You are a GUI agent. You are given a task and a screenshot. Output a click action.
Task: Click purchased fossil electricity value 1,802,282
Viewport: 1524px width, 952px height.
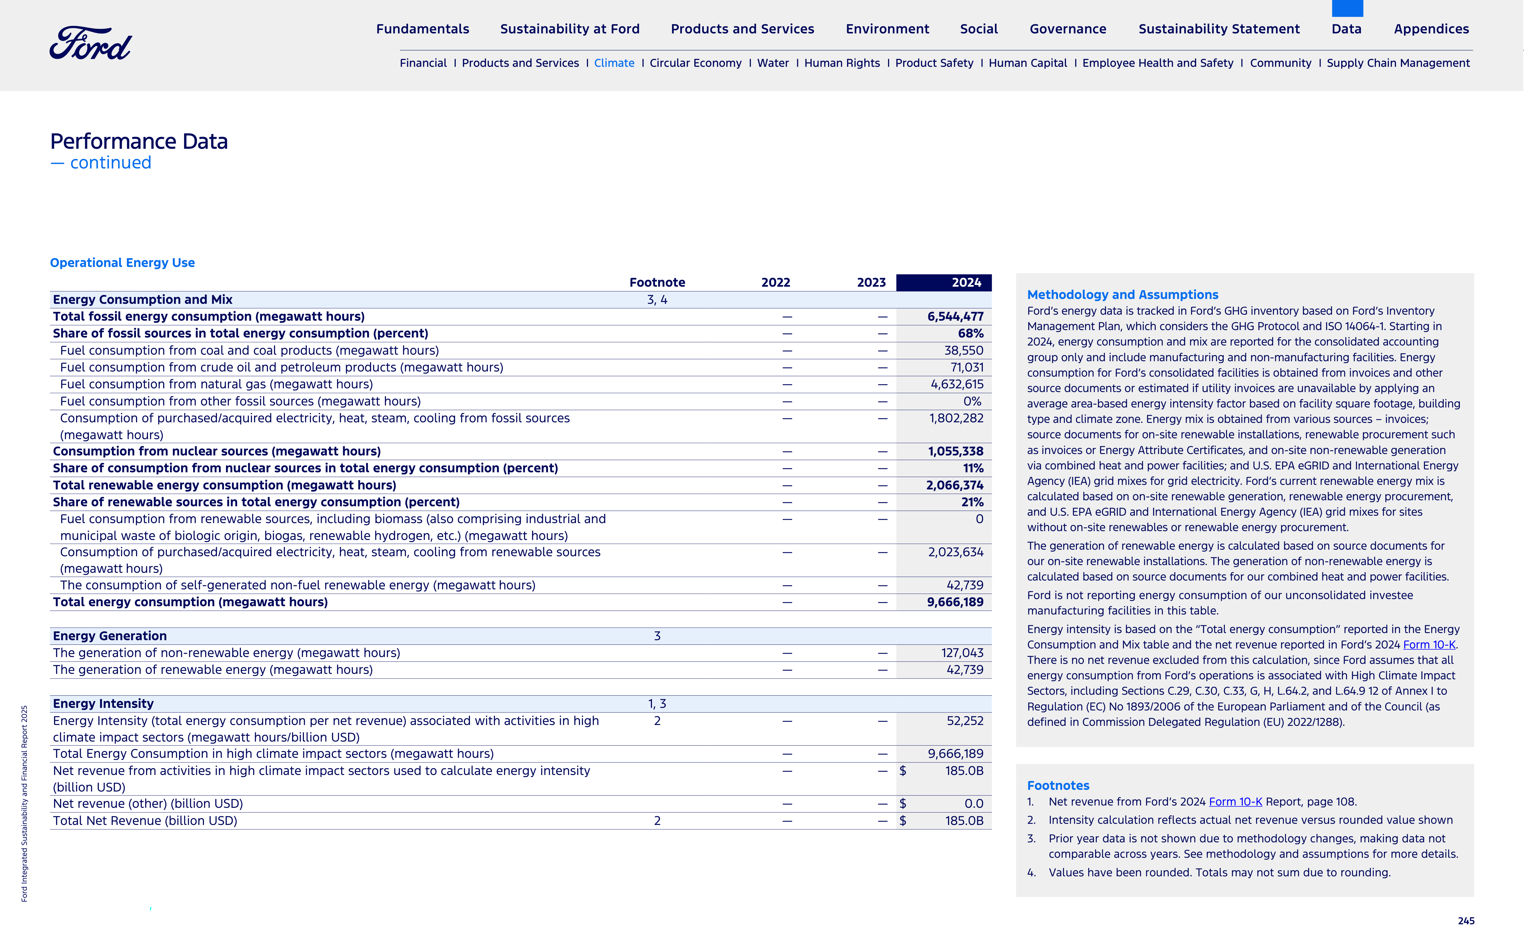click(956, 418)
